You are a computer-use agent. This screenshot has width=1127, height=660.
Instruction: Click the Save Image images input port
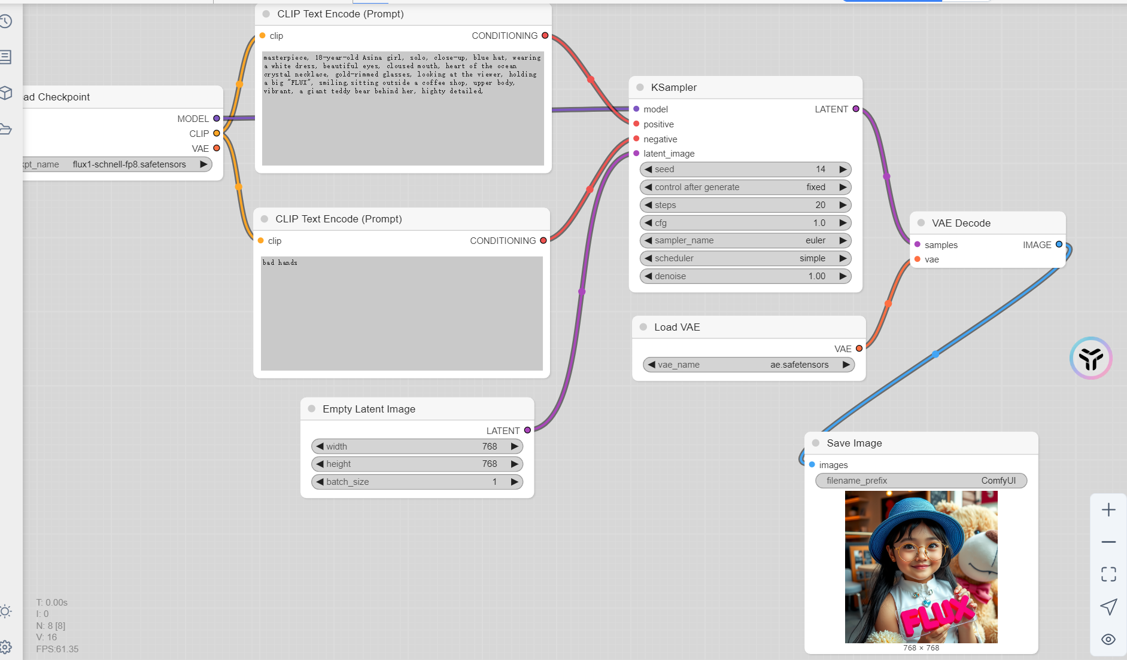[812, 465]
